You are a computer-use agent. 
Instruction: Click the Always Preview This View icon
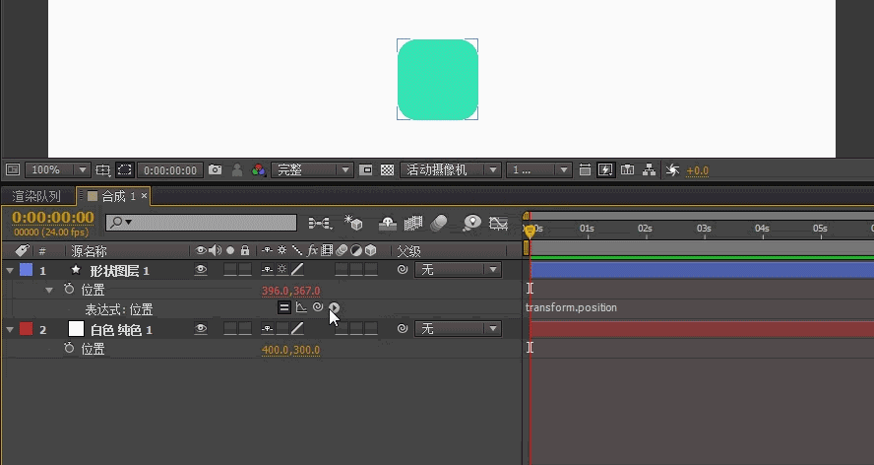(x=12, y=169)
